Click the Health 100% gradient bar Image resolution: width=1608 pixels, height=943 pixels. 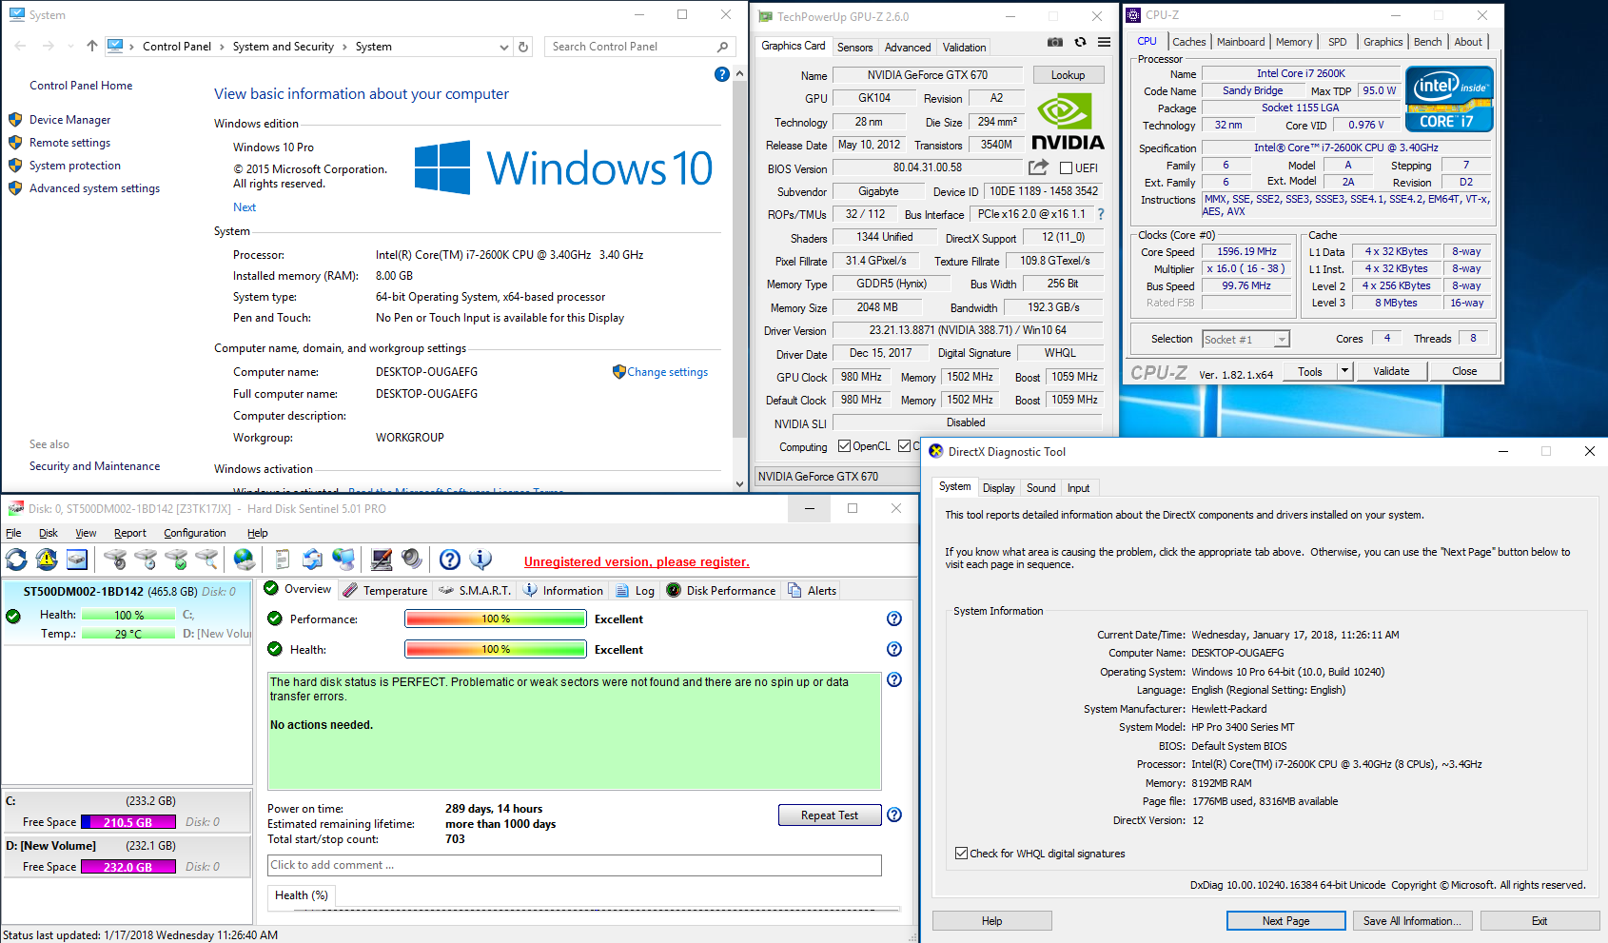(x=495, y=649)
